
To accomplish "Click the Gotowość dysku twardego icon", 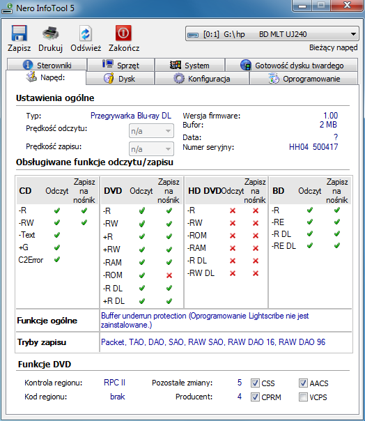I will [246, 65].
